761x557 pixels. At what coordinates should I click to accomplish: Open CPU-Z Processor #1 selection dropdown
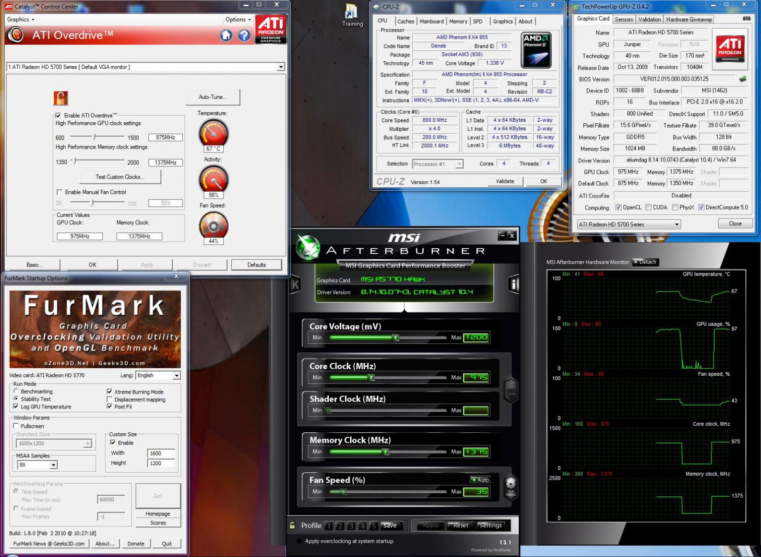459,164
